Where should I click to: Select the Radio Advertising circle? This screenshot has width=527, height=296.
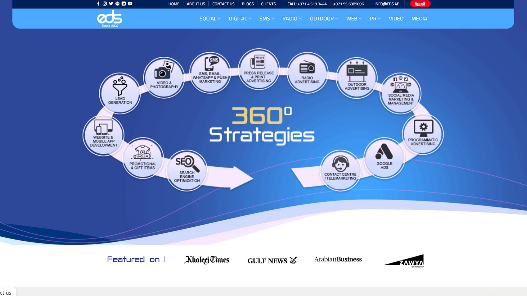pyautogui.click(x=307, y=73)
